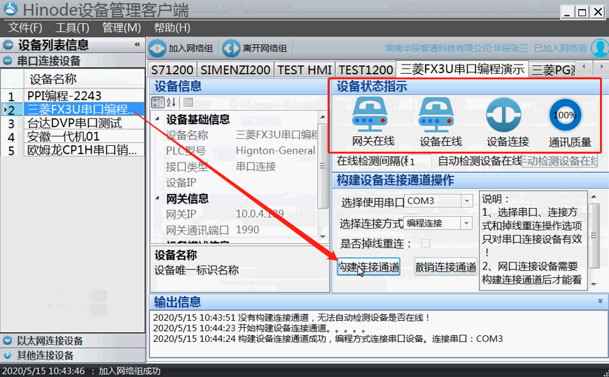Collapse the 输出信息 output panel
Image resolution: width=609 pixels, height=377 pixels.
[600, 301]
